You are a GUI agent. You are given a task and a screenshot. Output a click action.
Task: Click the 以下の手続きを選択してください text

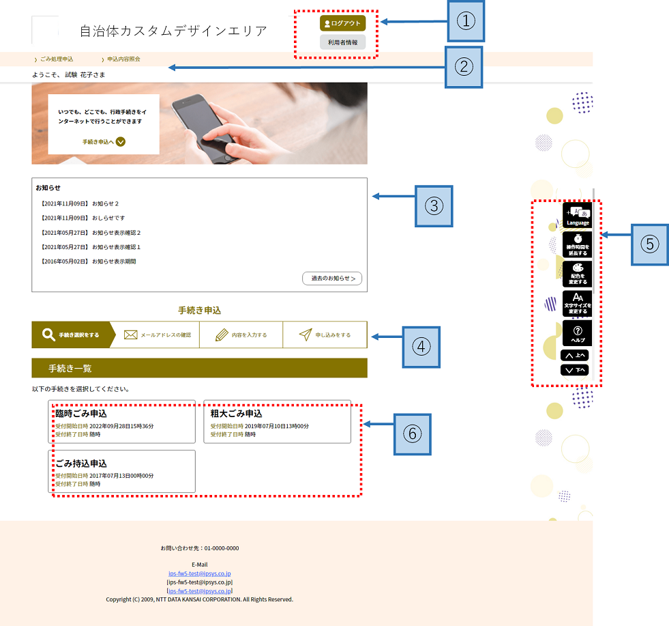(x=80, y=389)
